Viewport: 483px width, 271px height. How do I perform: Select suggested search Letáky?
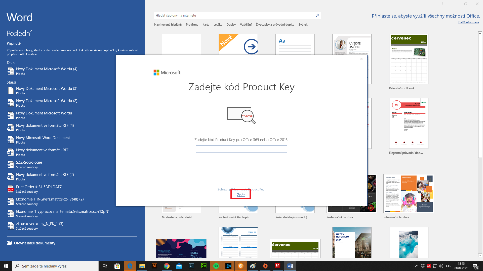(x=218, y=25)
